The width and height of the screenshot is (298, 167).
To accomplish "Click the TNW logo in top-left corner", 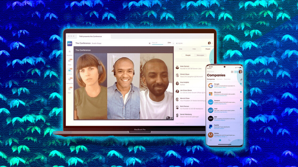I will tap(70, 43).
